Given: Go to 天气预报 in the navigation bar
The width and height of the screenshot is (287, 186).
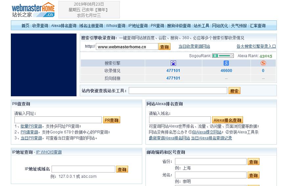Looking at the screenshot, I should (x=239, y=26).
